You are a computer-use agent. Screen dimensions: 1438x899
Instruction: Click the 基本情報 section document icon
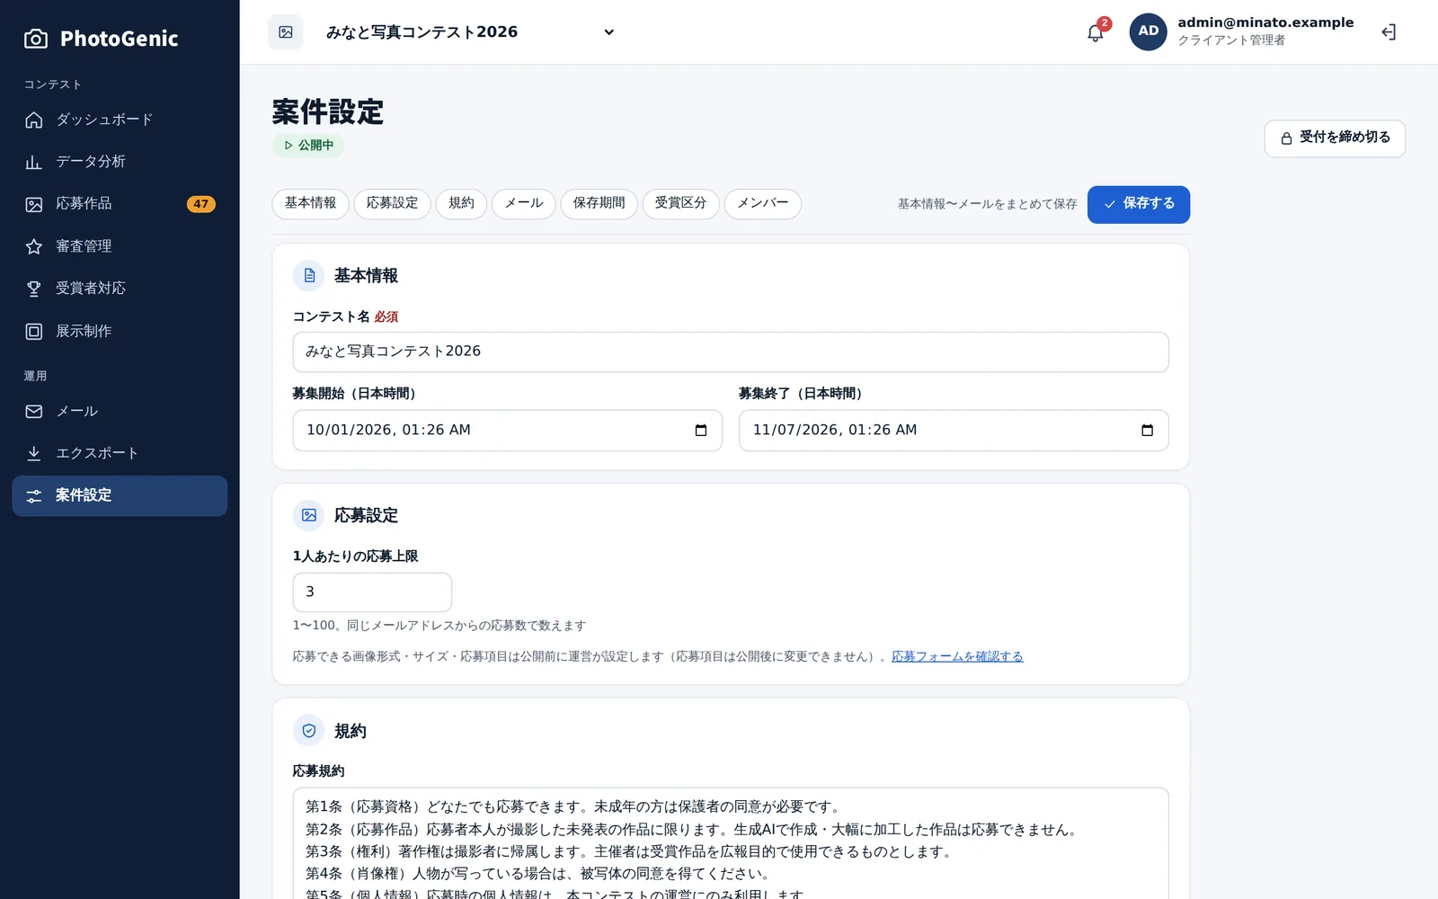pos(309,276)
